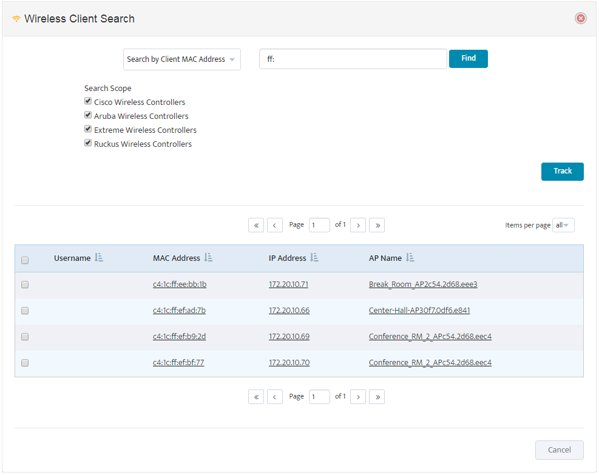Open MAC address link c4:1c:ff:ee:bb:1b
This screenshot has height=475, width=599.
[x=180, y=285]
